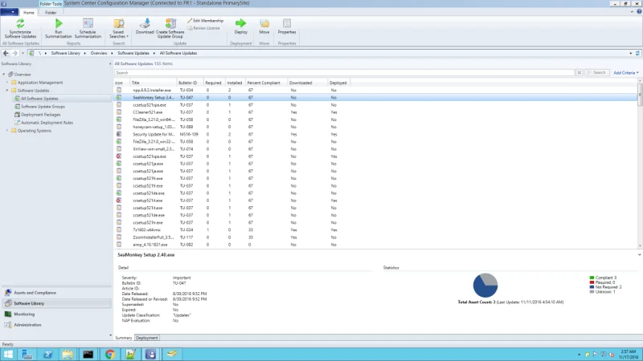The width and height of the screenshot is (643, 361).
Task: Switch to the Folder ribbon tab
Action: (x=51, y=13)
